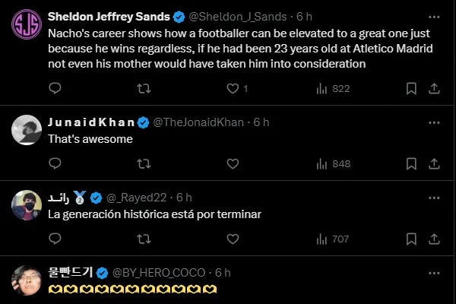
Task: Reply to Sheldon Jeffrey Sands' tweet
Action: coord(55,89)
